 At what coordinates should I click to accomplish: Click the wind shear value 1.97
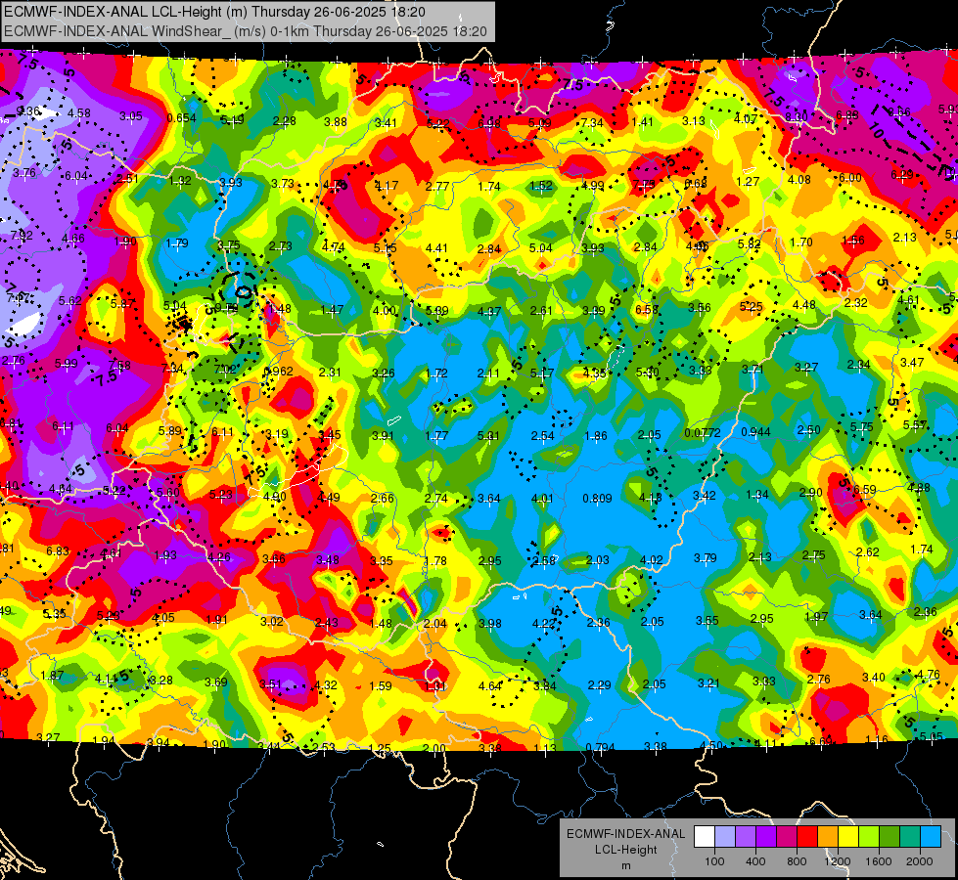click(x=816, y=617)
